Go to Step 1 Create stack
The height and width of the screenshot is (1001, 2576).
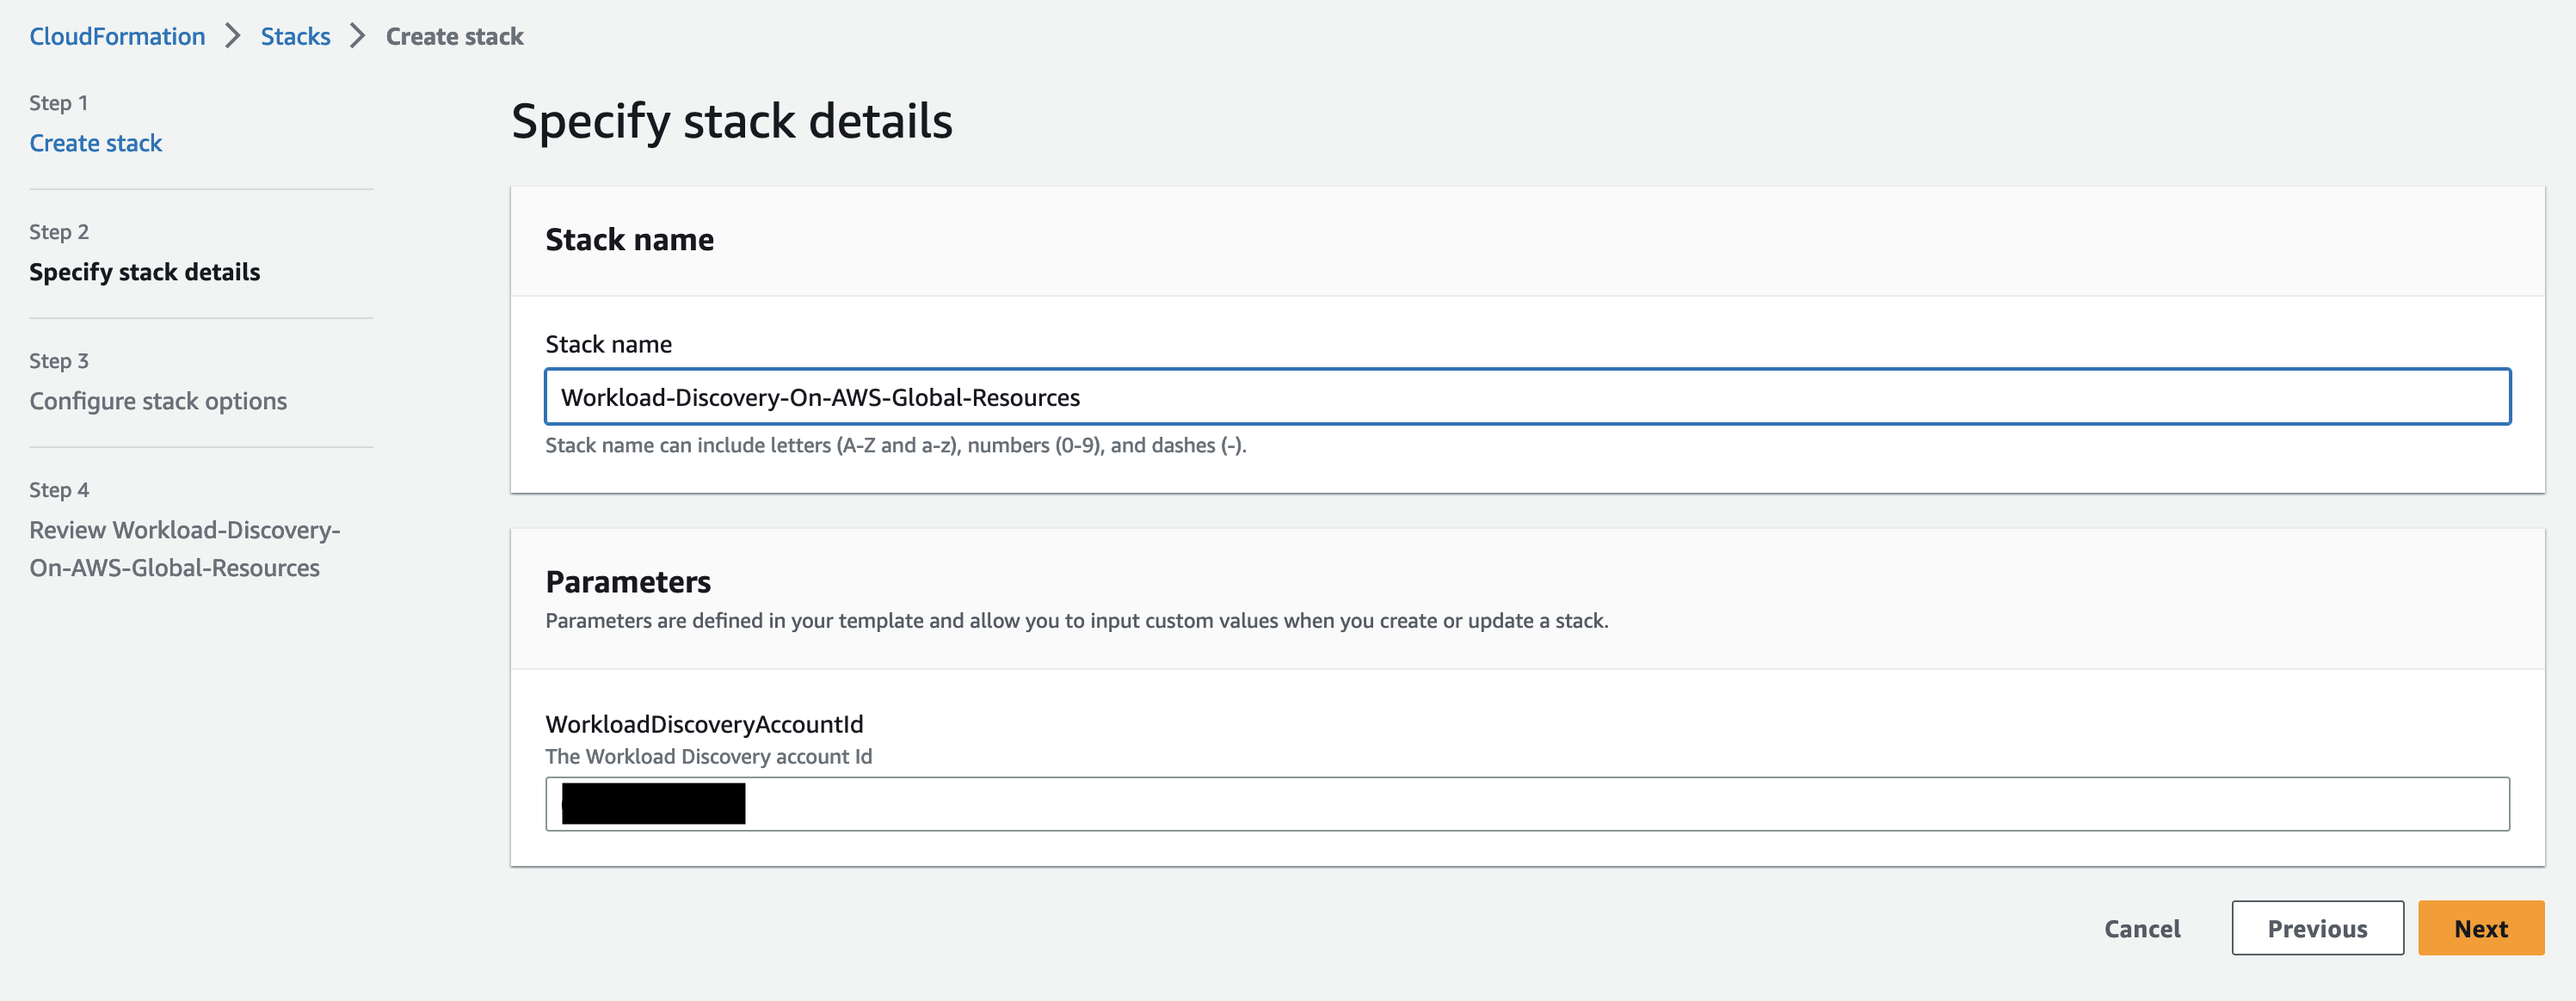(95, 142)
